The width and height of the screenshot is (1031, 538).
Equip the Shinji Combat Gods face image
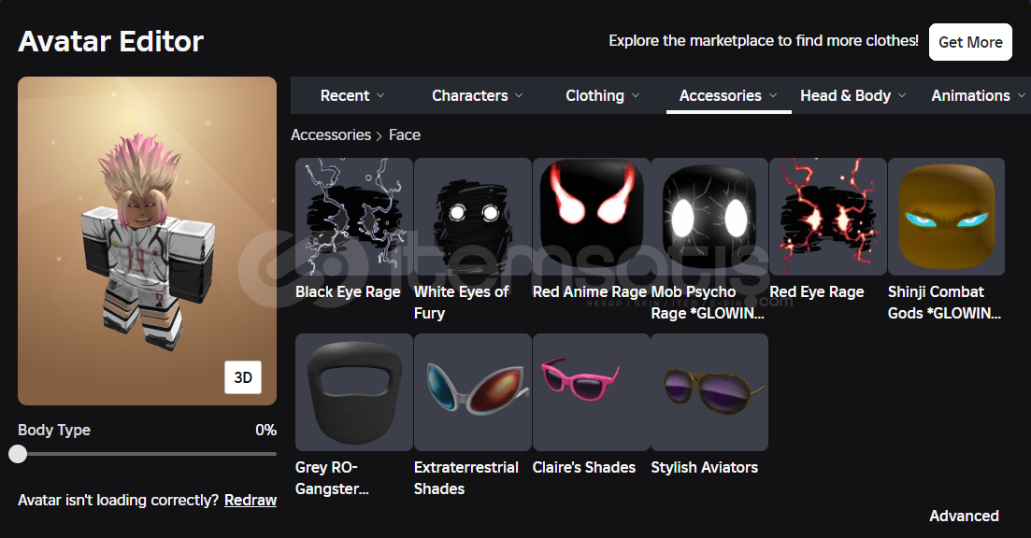[x=946, y=216]
